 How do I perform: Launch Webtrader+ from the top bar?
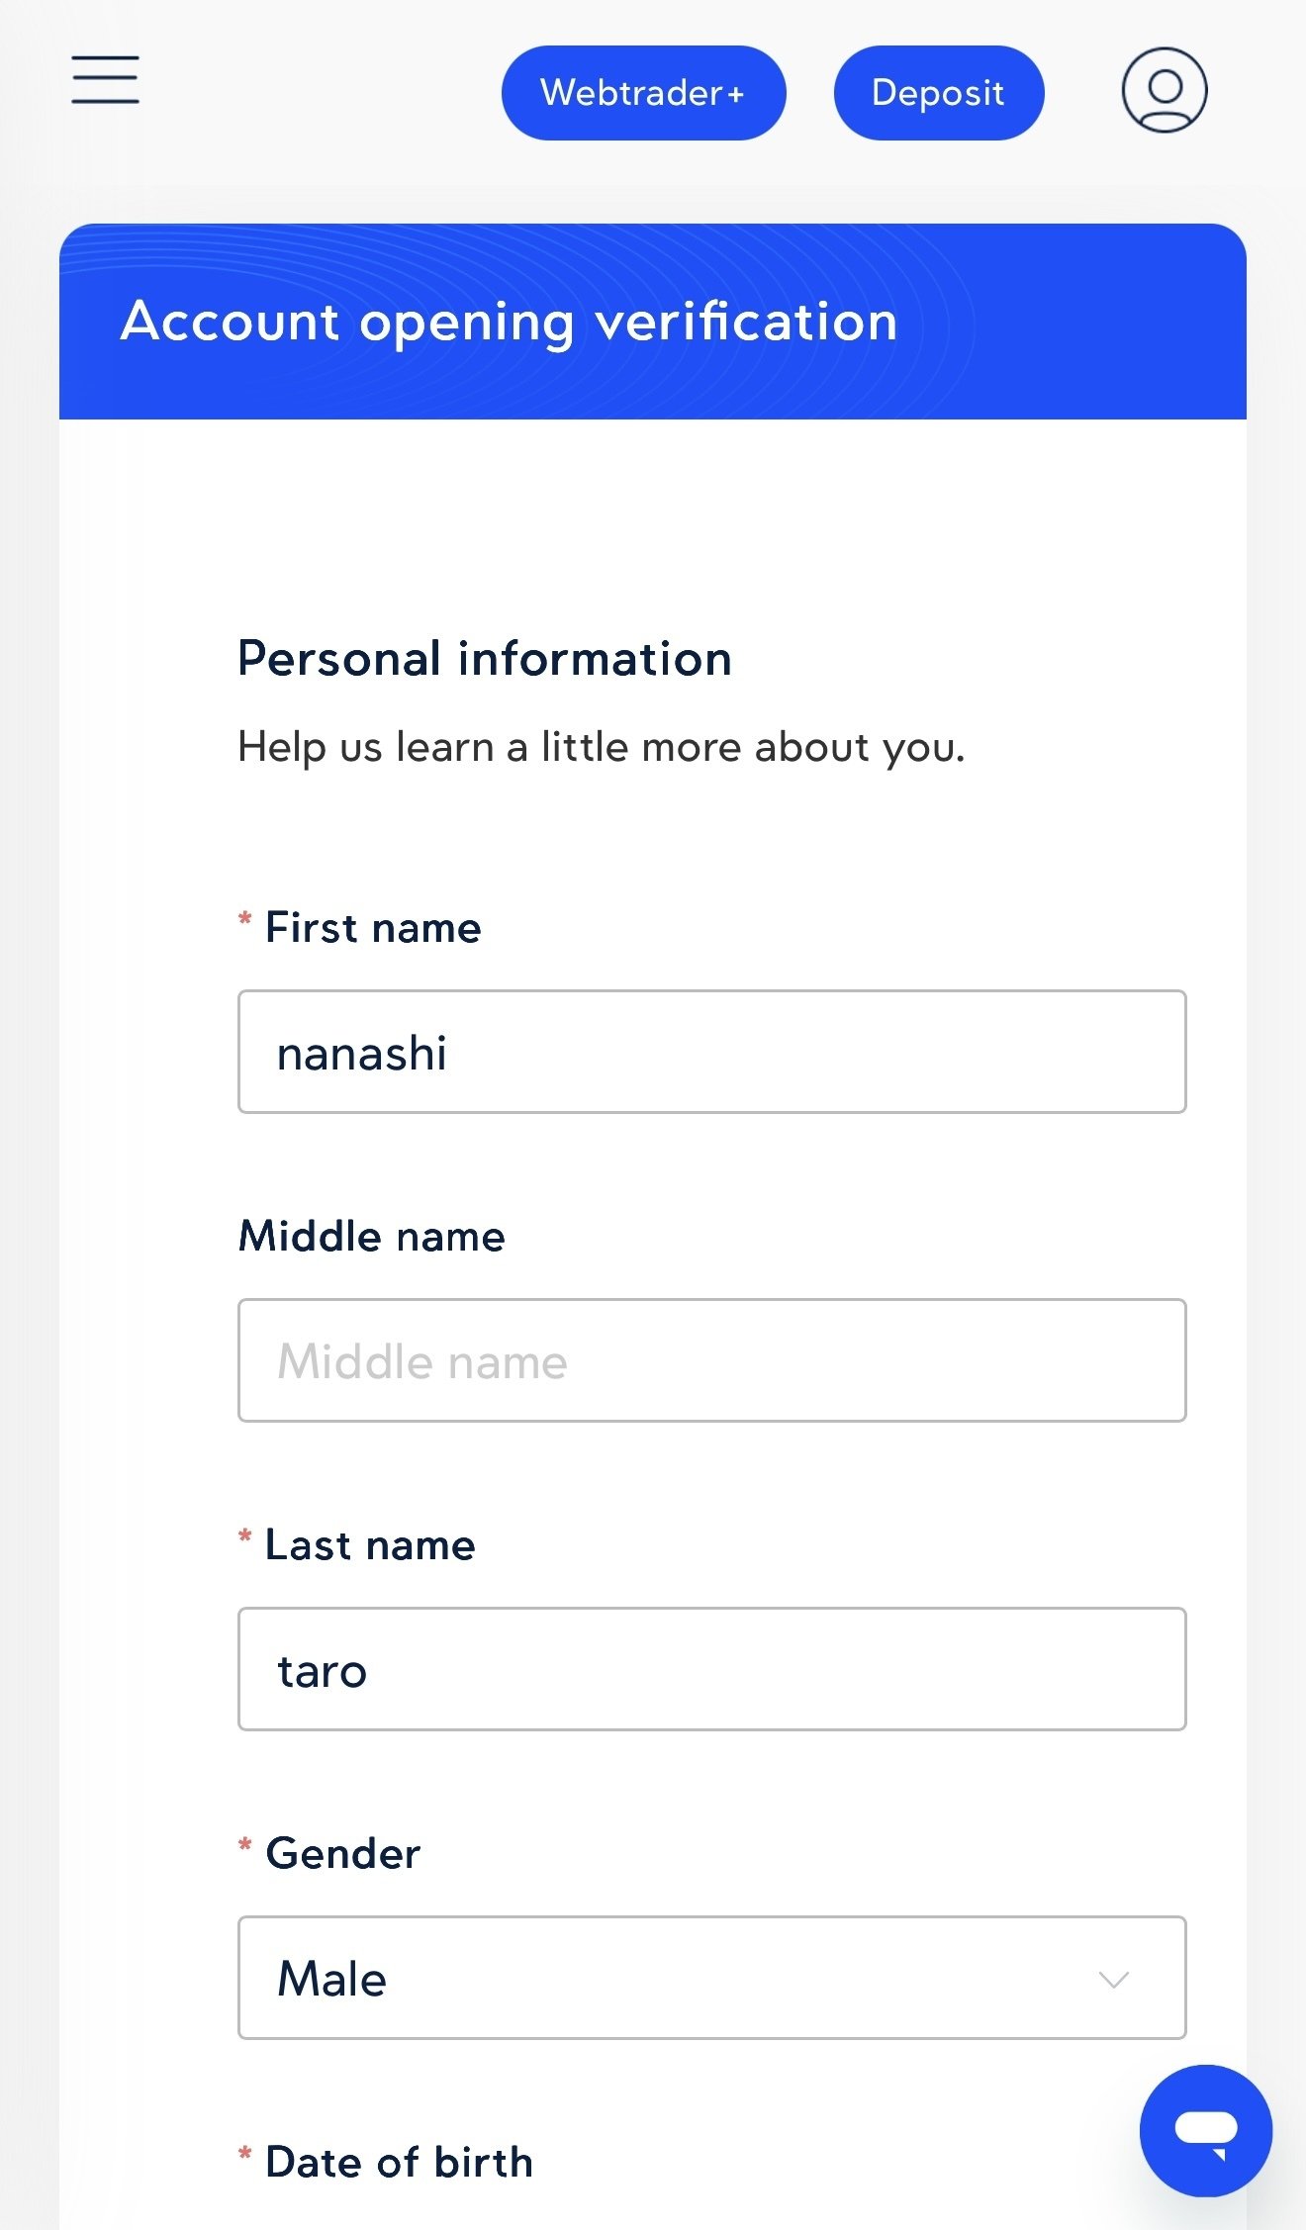[x=643, y=93]
